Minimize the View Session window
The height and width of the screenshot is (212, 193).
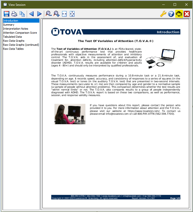[163, 5]
